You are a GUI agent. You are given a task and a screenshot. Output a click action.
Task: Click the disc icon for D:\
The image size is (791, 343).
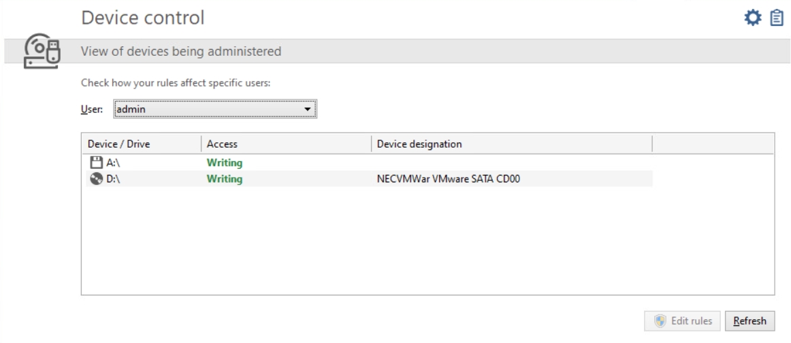pos(97,179)
